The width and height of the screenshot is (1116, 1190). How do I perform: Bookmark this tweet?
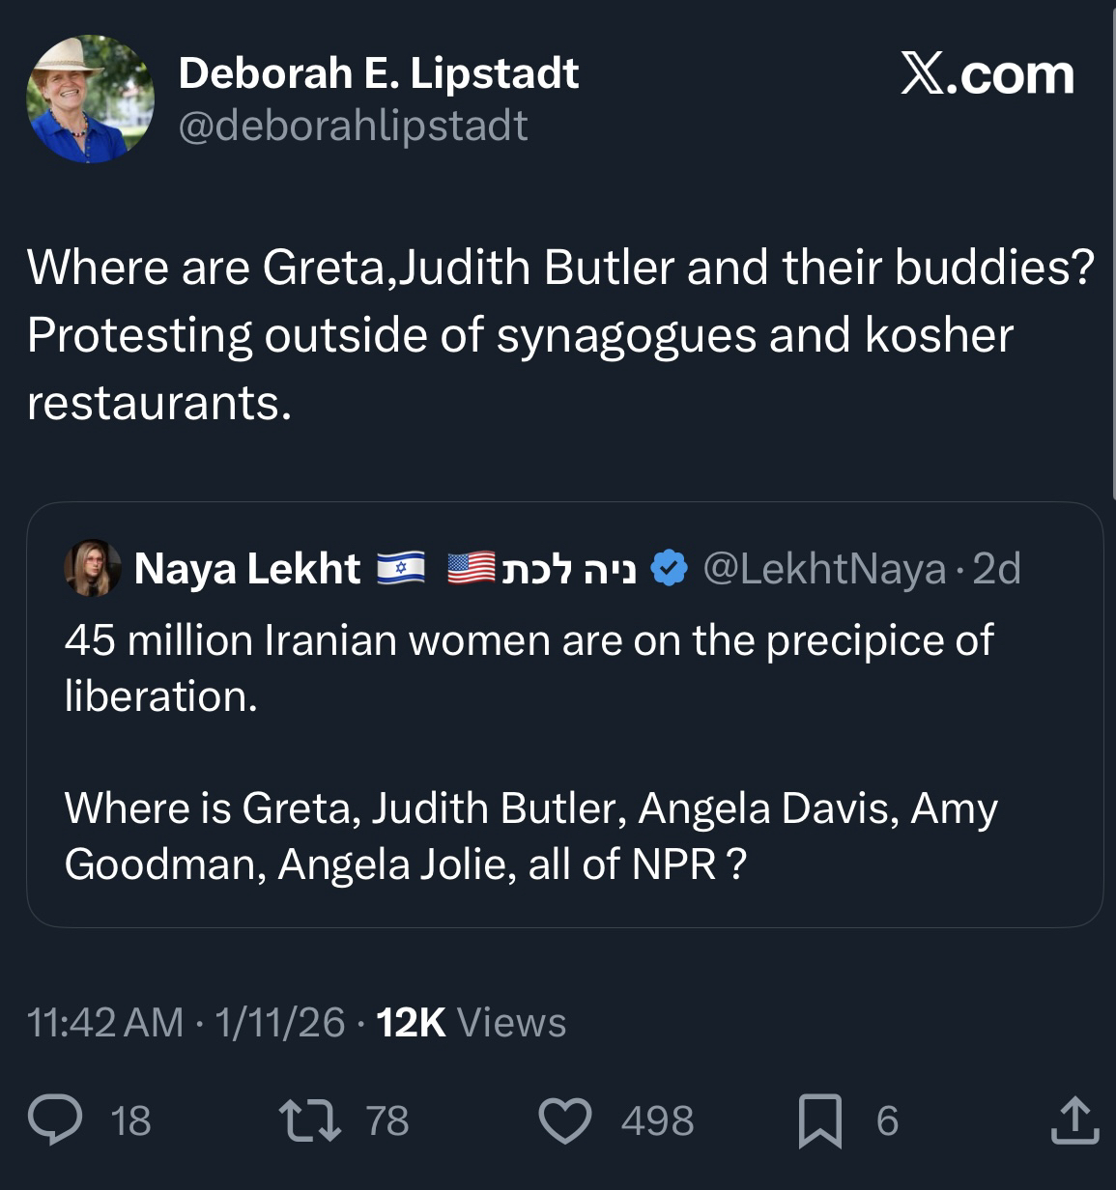[819, 1120]
